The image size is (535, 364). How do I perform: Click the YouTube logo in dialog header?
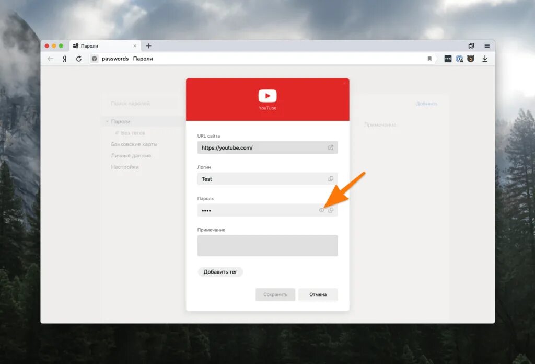click(267, 96)
